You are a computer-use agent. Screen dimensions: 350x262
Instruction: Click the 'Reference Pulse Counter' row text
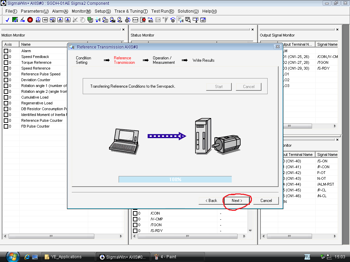(42, 120)
